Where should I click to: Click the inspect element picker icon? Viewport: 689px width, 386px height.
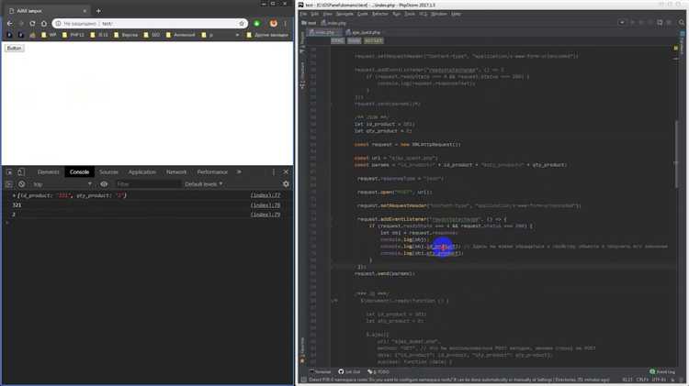8,171
